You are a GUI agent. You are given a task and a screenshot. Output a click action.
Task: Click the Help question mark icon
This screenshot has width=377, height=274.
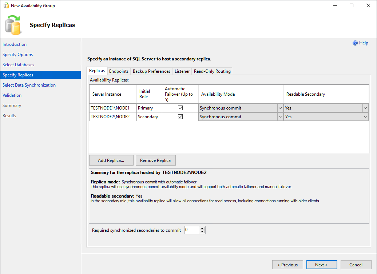coord(355,43)
